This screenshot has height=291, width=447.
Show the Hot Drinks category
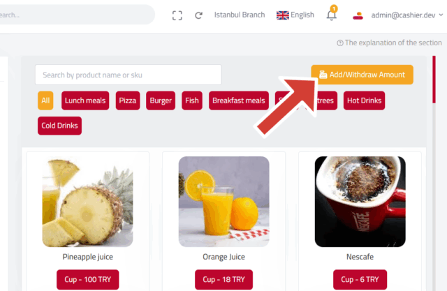click(364, 100)
